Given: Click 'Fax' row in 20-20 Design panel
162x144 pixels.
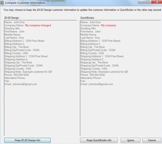Looking at the screenshot, I should point(7,81).
